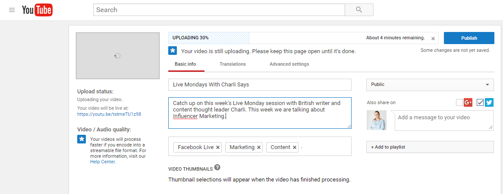
Task: Remove the Marketing tag
Action: (x=259, y=147)
